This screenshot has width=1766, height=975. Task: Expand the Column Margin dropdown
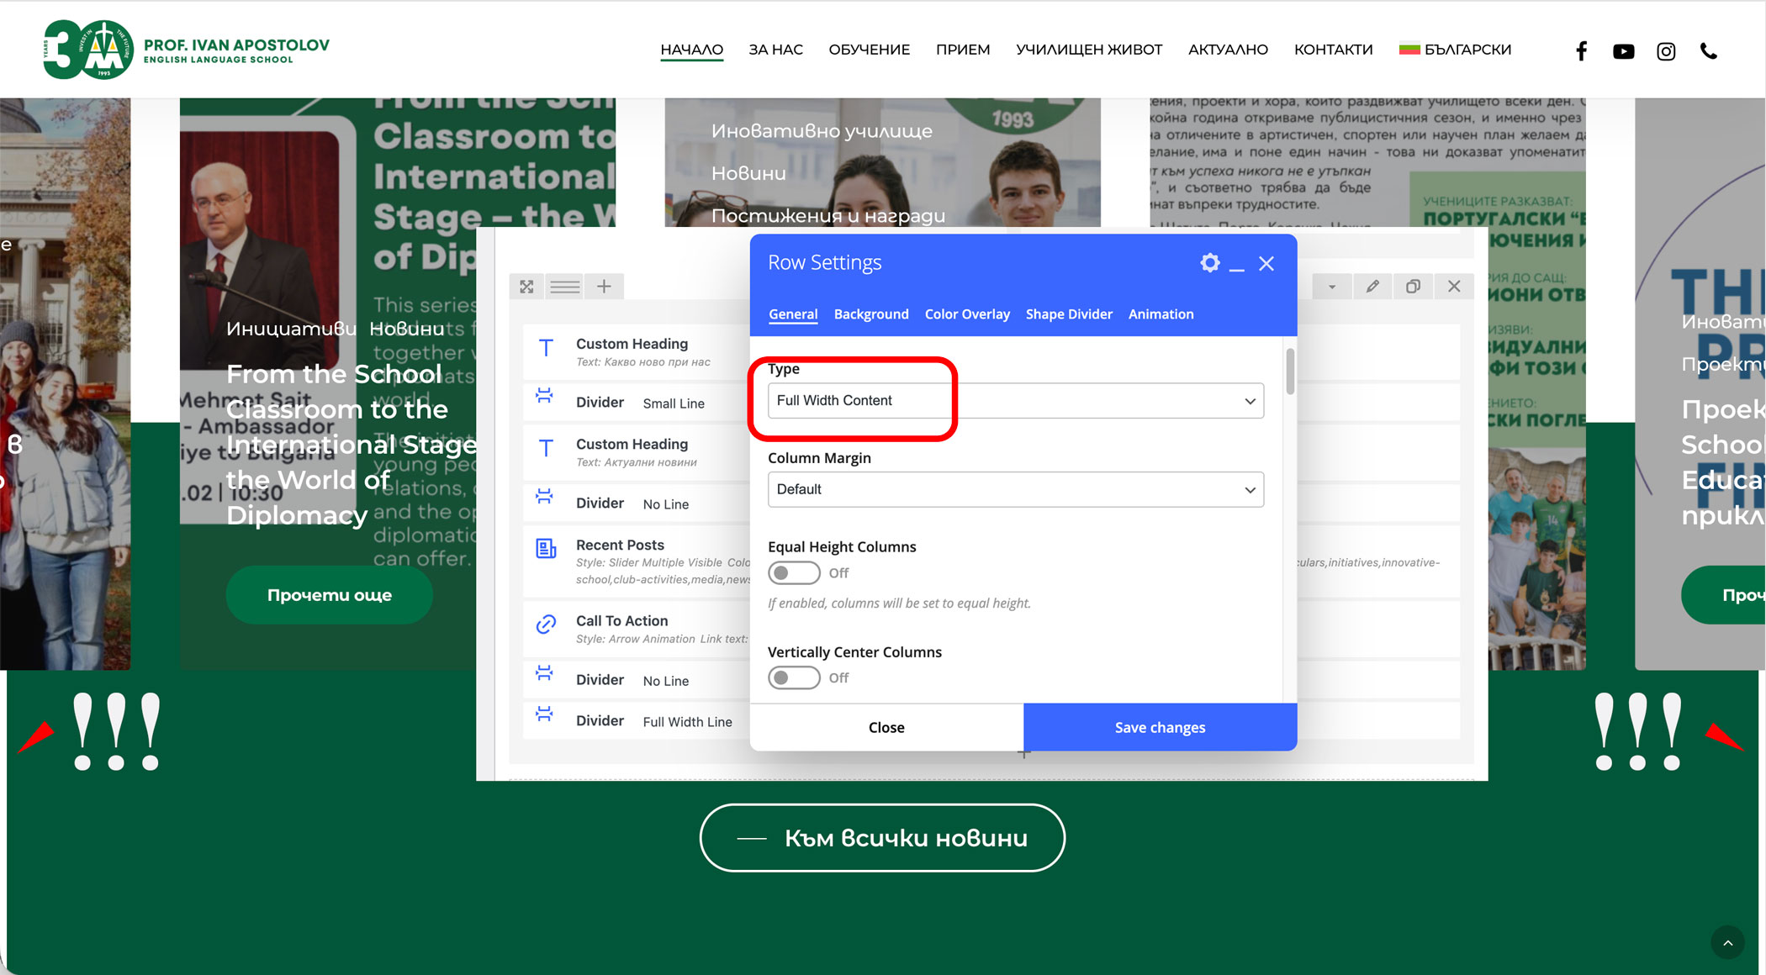[1015, 489]
